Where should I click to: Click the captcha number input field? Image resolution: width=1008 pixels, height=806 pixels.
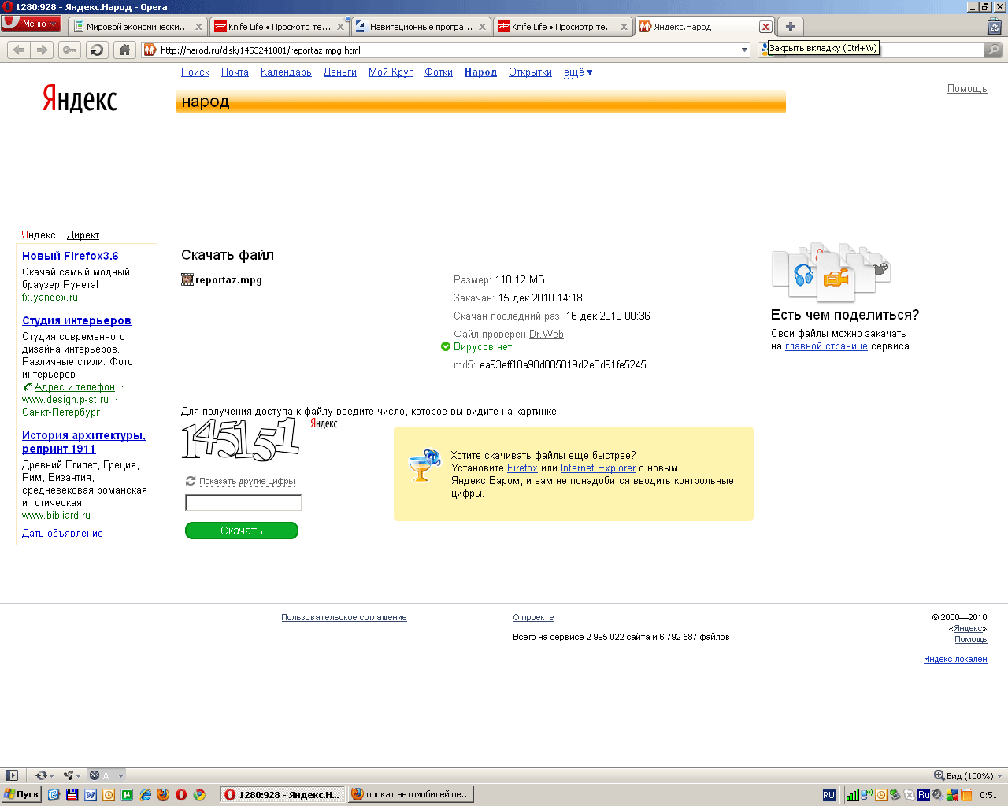pyautogui.click(x=243, y=503)
